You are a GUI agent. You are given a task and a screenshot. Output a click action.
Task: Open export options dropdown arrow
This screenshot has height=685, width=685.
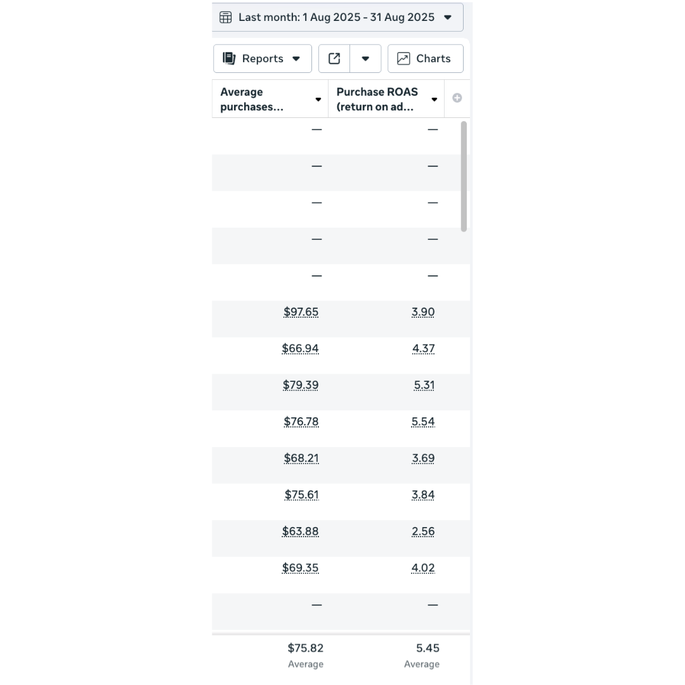[365, 59]
